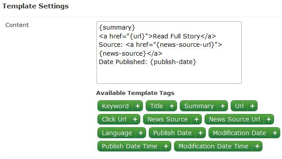
Task: Click the plus icon beside Url tag
Action: click(x=252, y=106)
